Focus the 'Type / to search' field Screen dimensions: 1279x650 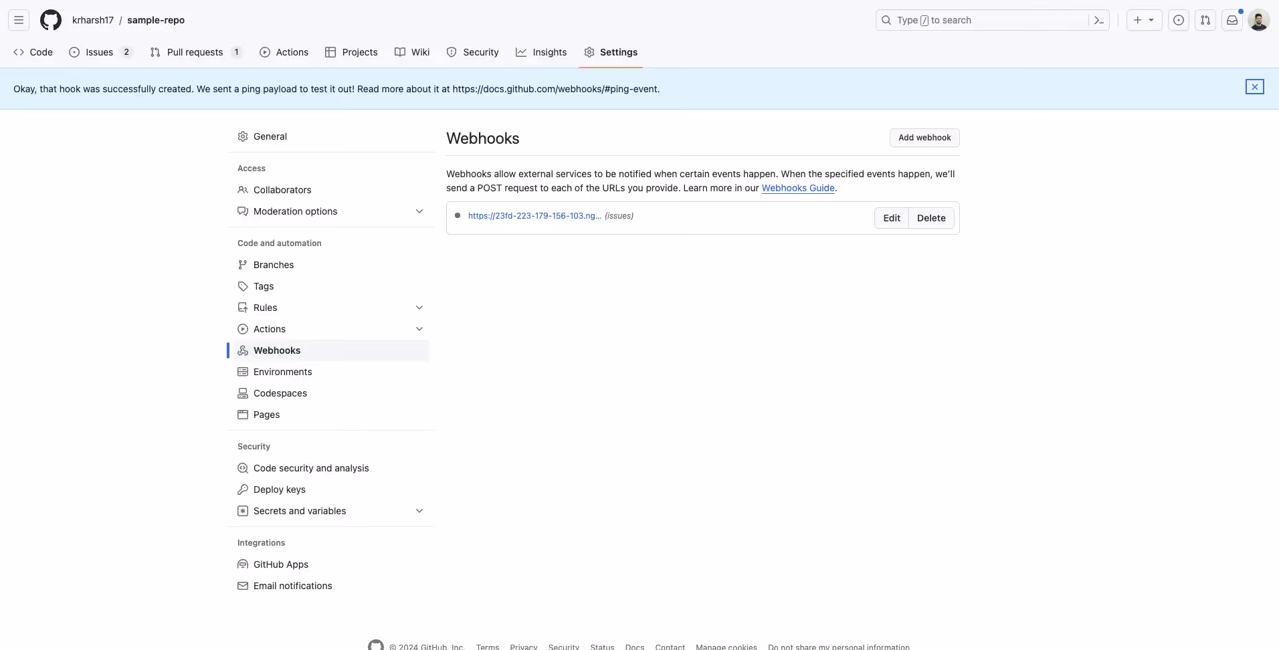coord(993,20)
